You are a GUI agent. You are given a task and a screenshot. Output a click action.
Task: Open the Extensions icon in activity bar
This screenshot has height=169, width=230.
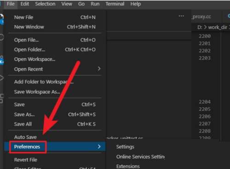[1, 98]
